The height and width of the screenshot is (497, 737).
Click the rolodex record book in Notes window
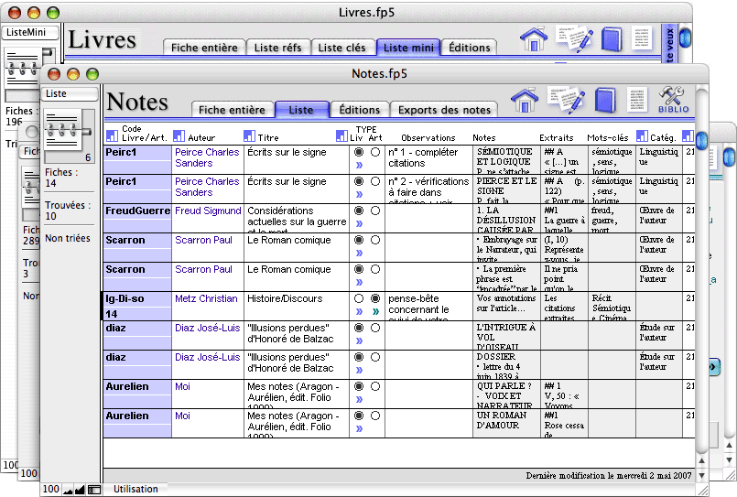pyautogui.click(x=63, y=130)
